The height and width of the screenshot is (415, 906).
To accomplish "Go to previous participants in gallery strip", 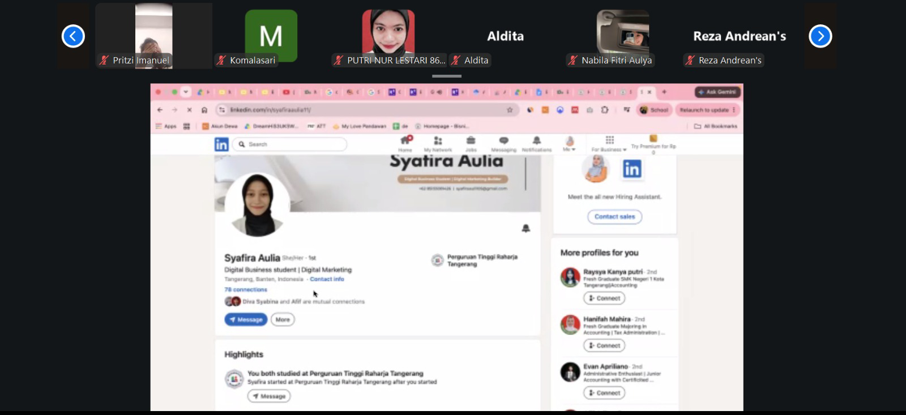I will coord(73,36).
